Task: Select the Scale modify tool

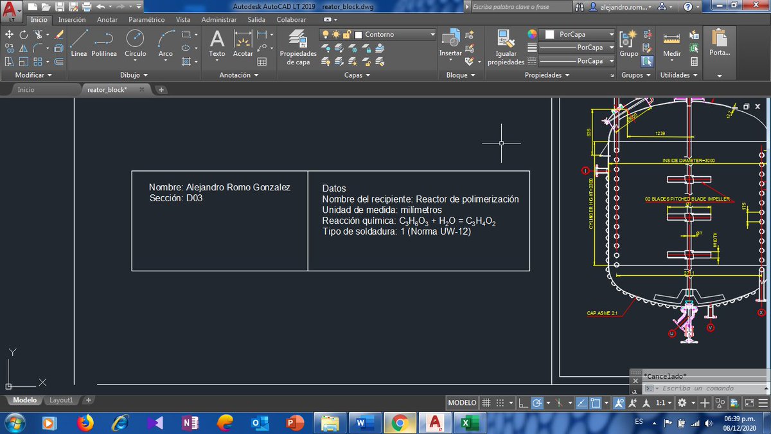Action: pyautogui.click(x=24, y=62)
